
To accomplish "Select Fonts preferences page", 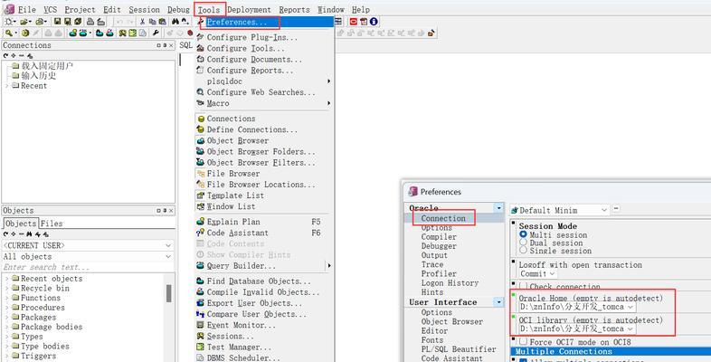I will [x=431, y=339].
